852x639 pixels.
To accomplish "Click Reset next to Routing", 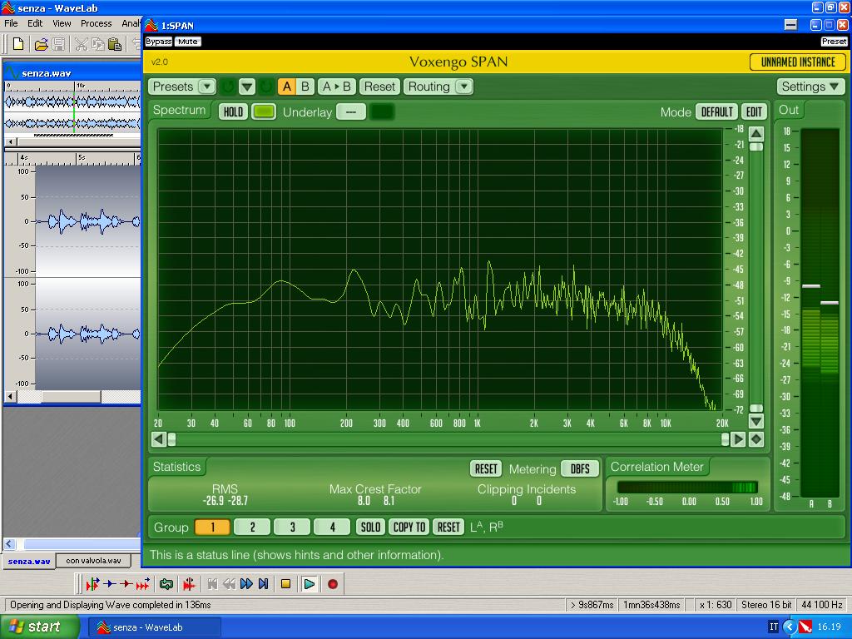I will click(379, 87).
